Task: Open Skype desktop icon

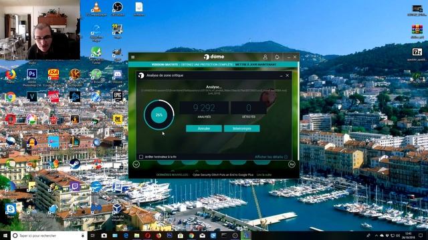Action: (11, 211)
